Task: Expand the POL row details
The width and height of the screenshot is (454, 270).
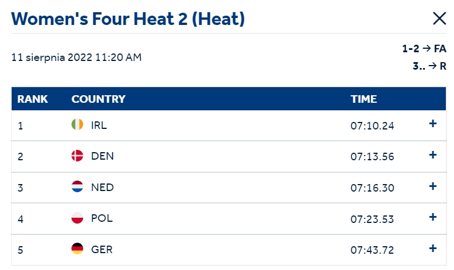Action: click(x=433, y=217)
